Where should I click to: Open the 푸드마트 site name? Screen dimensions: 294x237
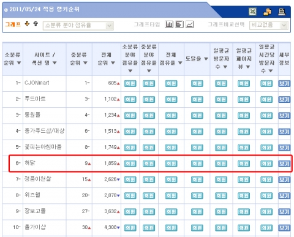(35, 99)
